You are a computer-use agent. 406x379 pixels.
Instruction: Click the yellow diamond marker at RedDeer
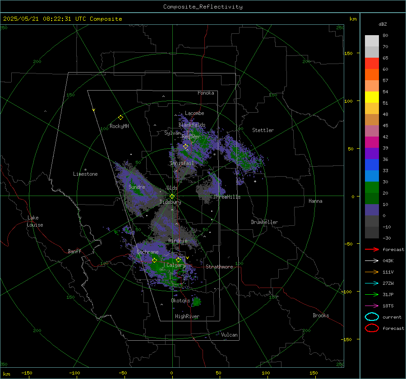click(185, 146)
